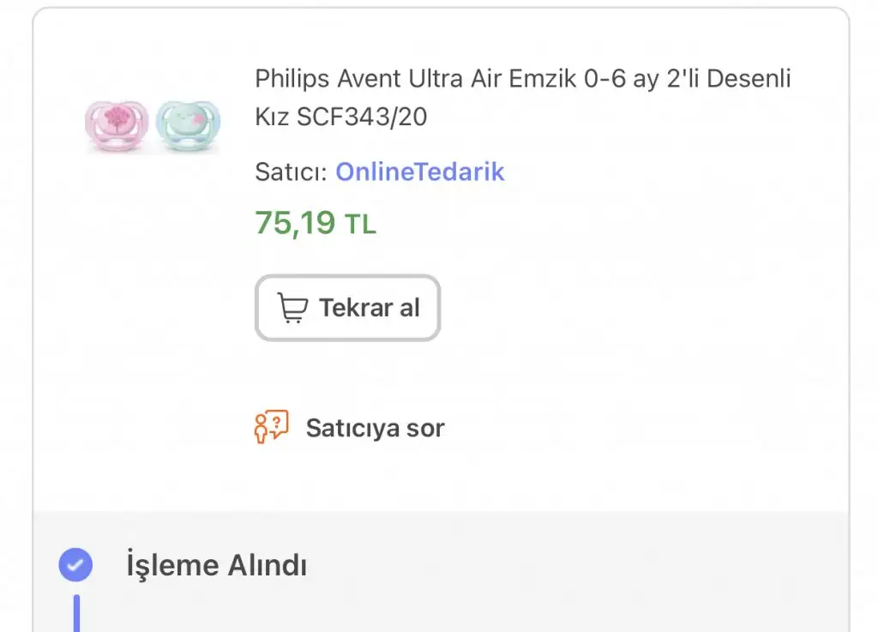Select the İşleme Alındı status step
The height and width of the screenshot is (632, 878).
pos(216,565)
